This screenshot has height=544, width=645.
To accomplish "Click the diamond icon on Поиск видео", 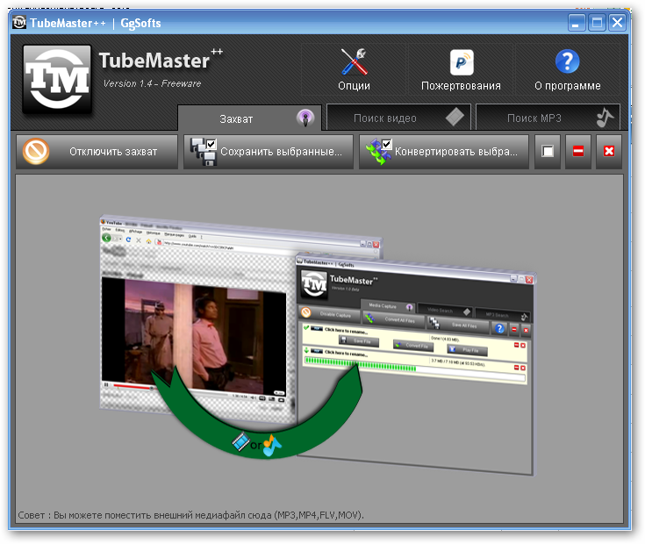I will pyautogui.click(x=455, y=118).
